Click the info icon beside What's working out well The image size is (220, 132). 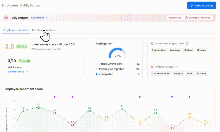(x=187, y=44)
